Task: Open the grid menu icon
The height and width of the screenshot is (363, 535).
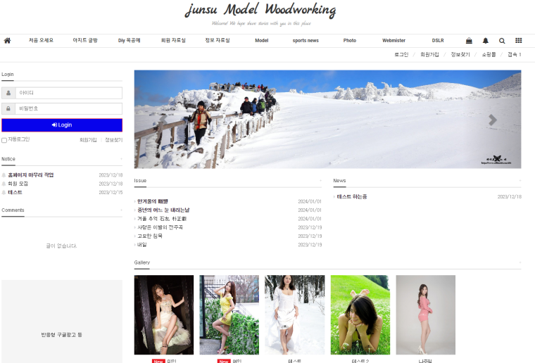Action: pyautogui.click(x=519, y=41)
